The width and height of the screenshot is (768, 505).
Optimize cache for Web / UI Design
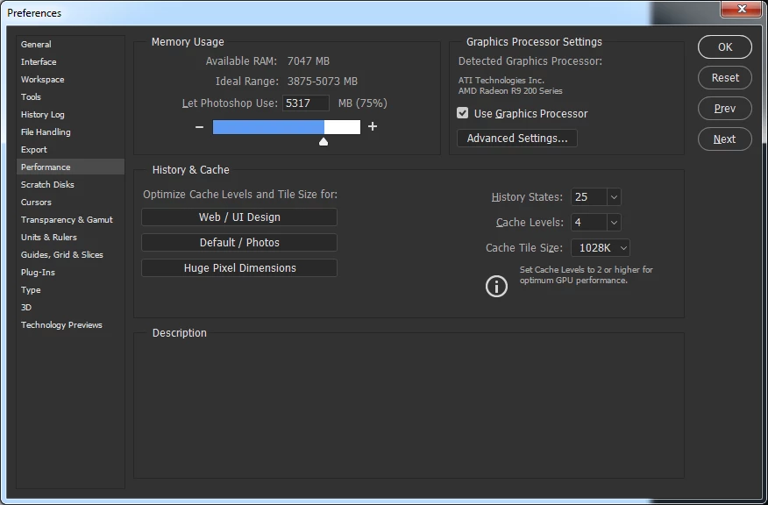[239, 217]
